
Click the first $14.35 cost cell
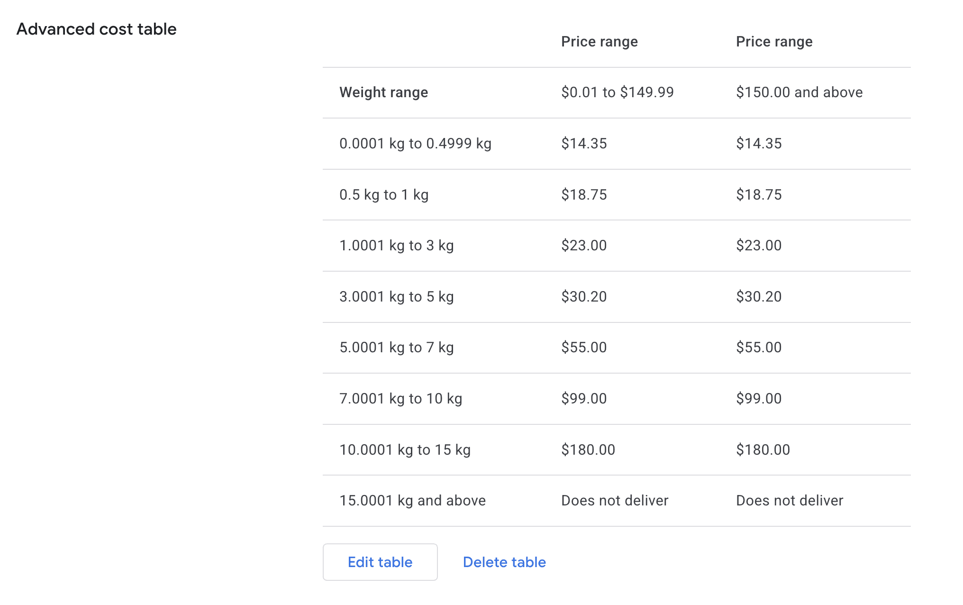(584, 143)
